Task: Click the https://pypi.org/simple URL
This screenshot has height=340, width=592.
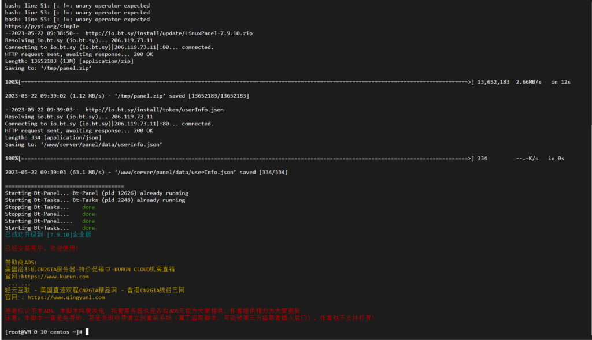Action: coord(42,27)
